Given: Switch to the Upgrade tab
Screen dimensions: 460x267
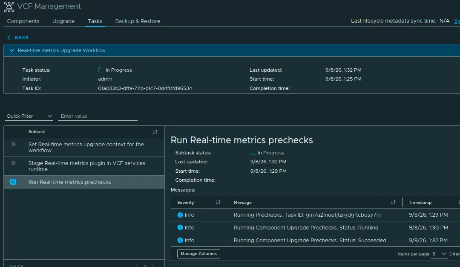Looking at the screenshot, I should point(63,21).
